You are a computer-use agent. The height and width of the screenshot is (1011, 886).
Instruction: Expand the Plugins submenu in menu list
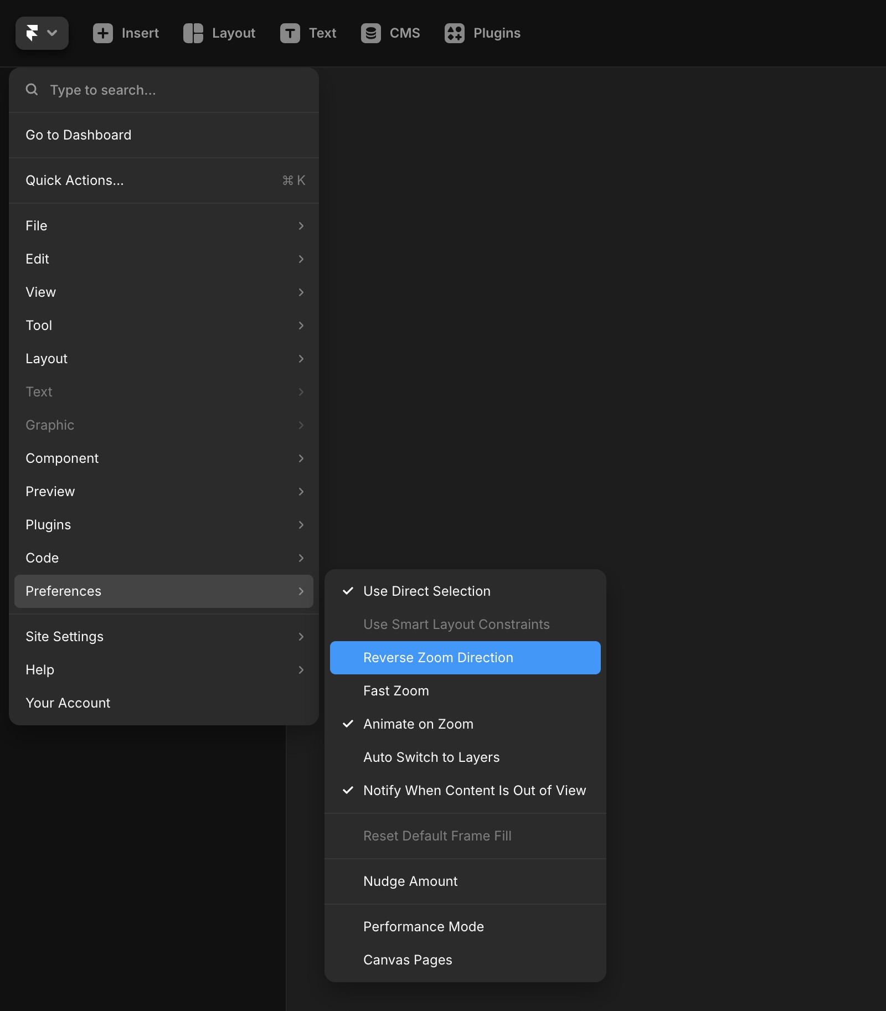tap(164, 525)
